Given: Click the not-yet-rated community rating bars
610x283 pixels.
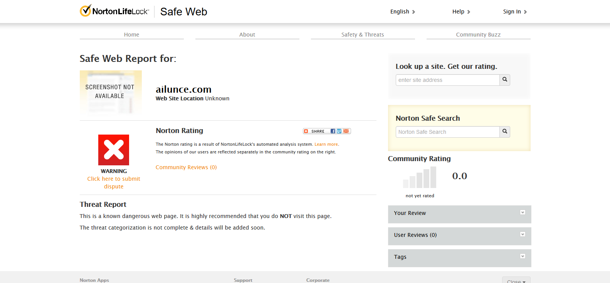Looking at the screenshot, I should 420,177.
